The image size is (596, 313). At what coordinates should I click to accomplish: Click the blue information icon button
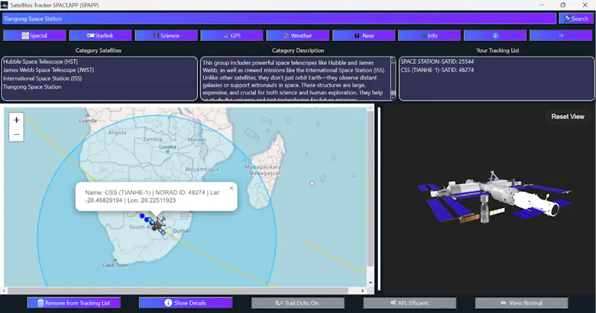(x=495, y=35)
